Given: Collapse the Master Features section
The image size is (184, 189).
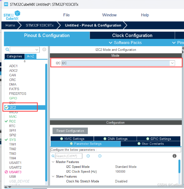Looking at the screenshot, I should tap(53, 162).
